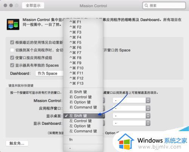Screen dimensions: 189x152
Task: Toggle 使窗口按应用程序成组 checkbox
Action: (12, 58)
